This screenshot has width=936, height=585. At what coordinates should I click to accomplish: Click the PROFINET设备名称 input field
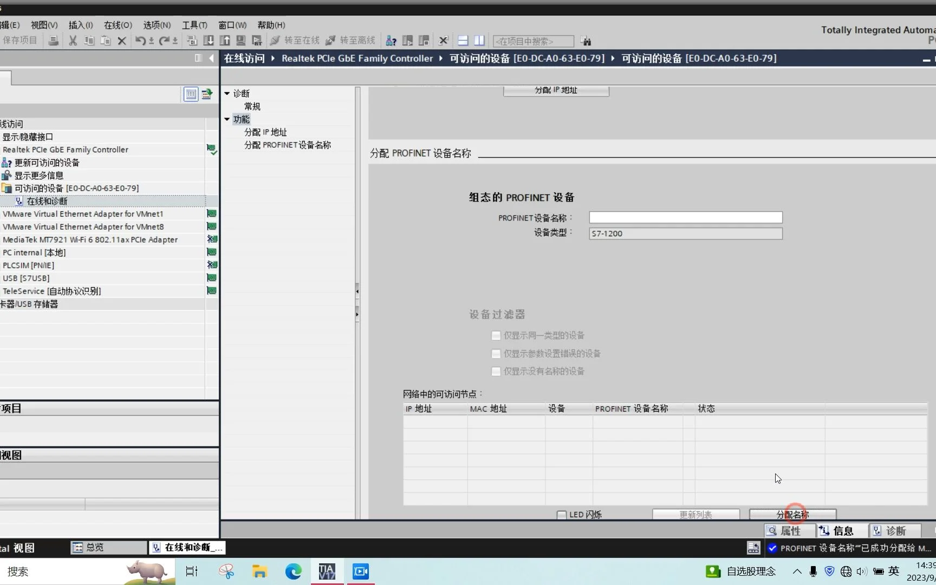pyautogui.click(x=685, y=217)
